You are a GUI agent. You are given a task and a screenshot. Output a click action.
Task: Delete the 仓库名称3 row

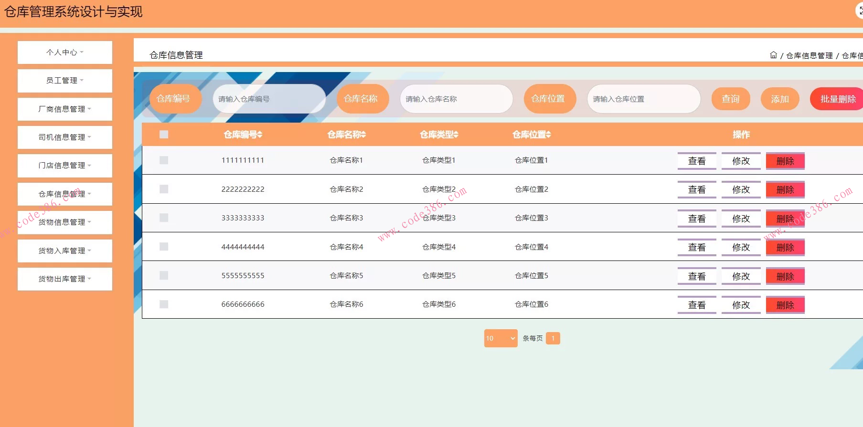pyautogui.click(x=785, y=219)
